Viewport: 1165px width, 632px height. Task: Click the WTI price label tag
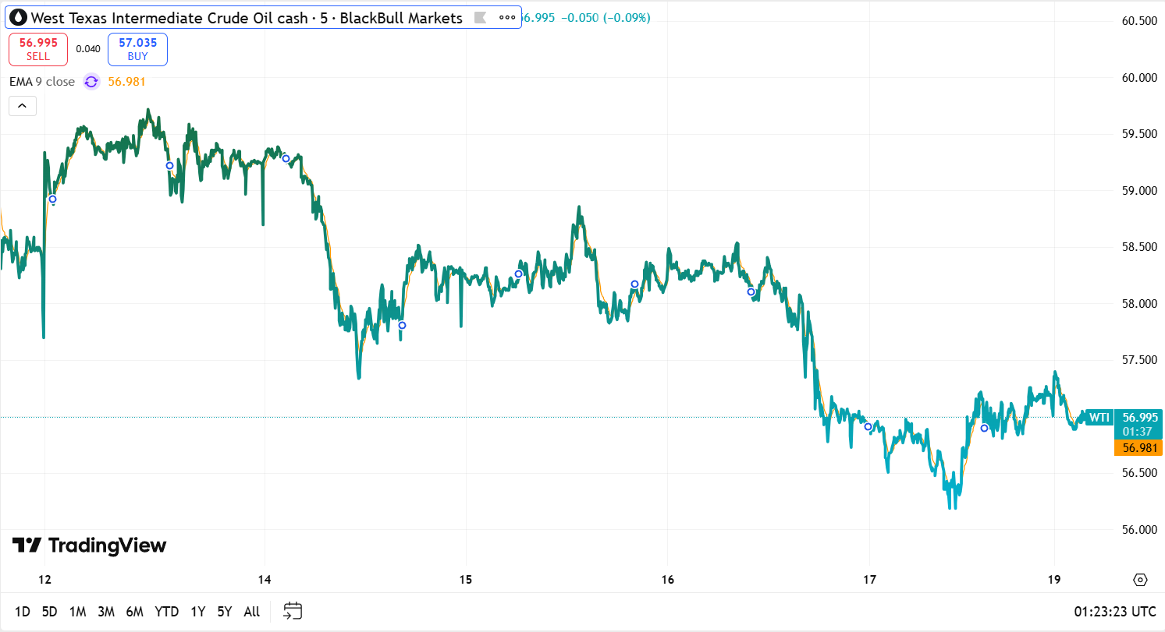click(x=1099, y=418)
